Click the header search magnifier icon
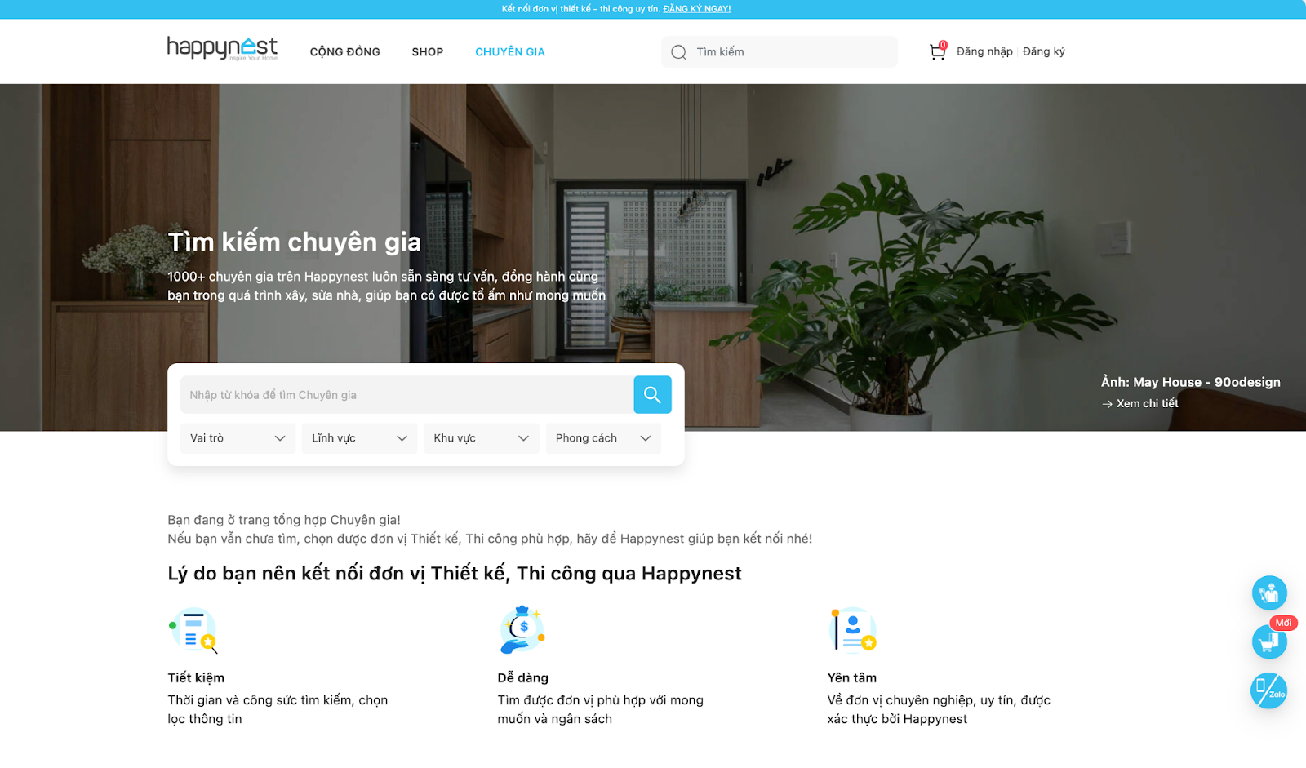The image size is (1306, 768). [x=678, y=52]
